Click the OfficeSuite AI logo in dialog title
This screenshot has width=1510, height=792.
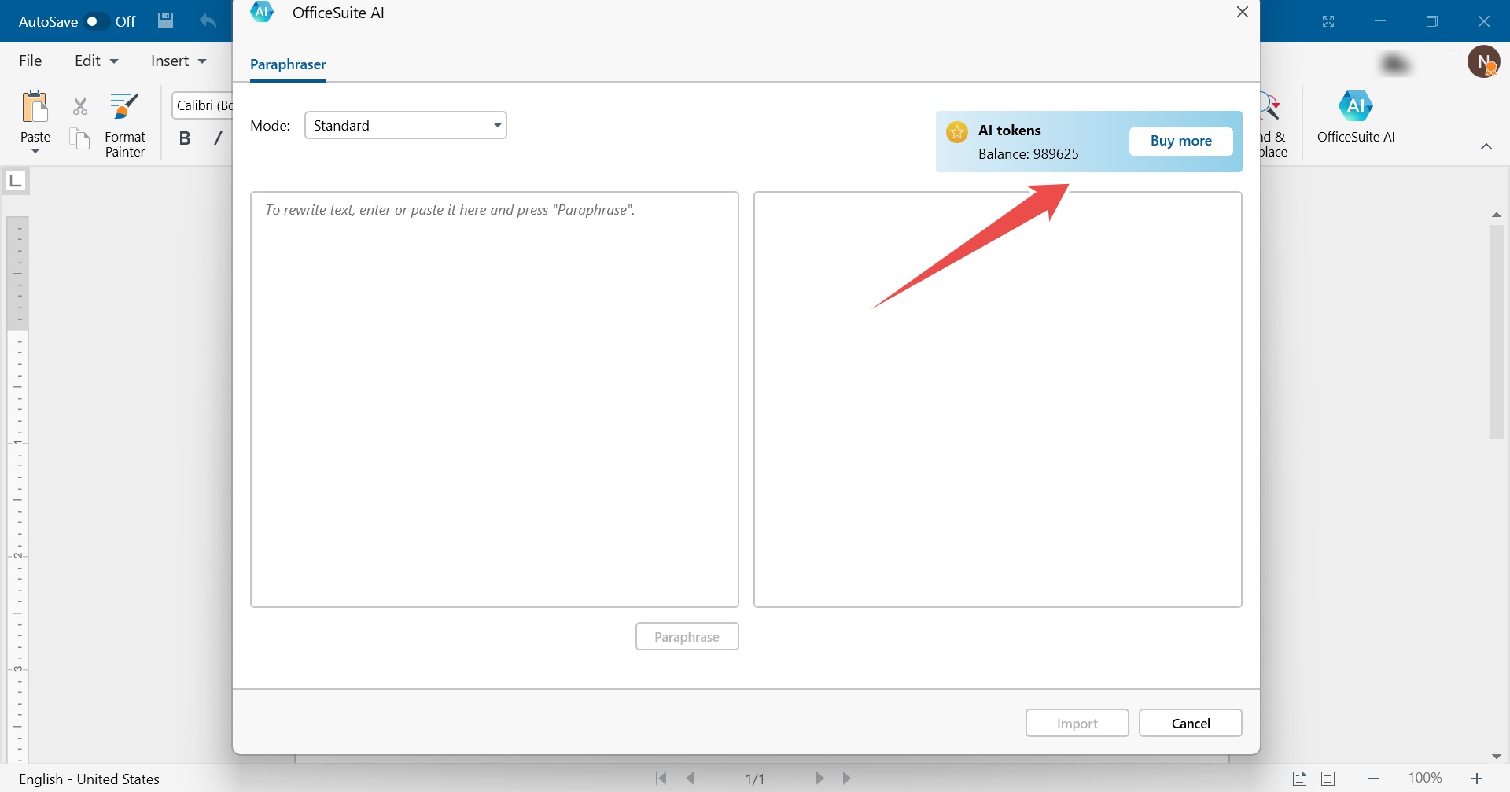[262, 12]
